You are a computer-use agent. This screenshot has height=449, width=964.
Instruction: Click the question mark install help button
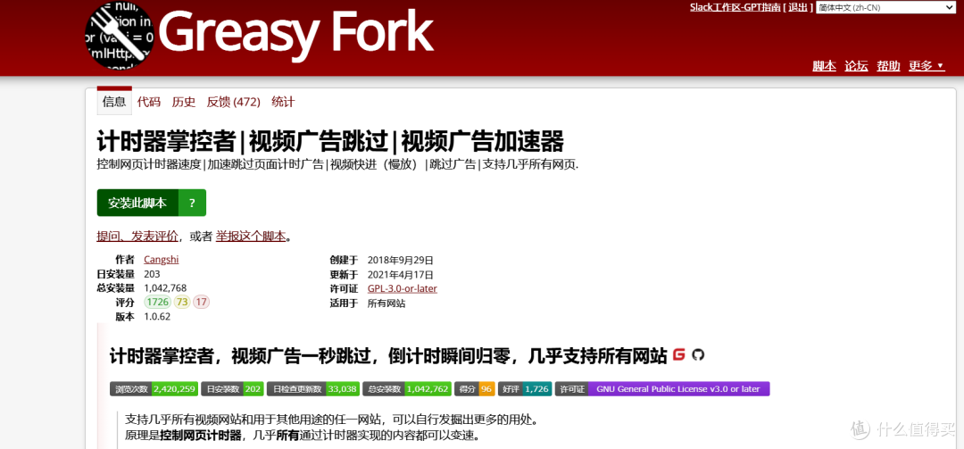192,203
